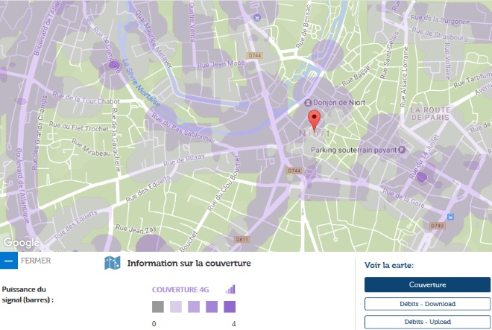Click the Google logo on the map
The image size is (492, 330).
click(21, 243)
